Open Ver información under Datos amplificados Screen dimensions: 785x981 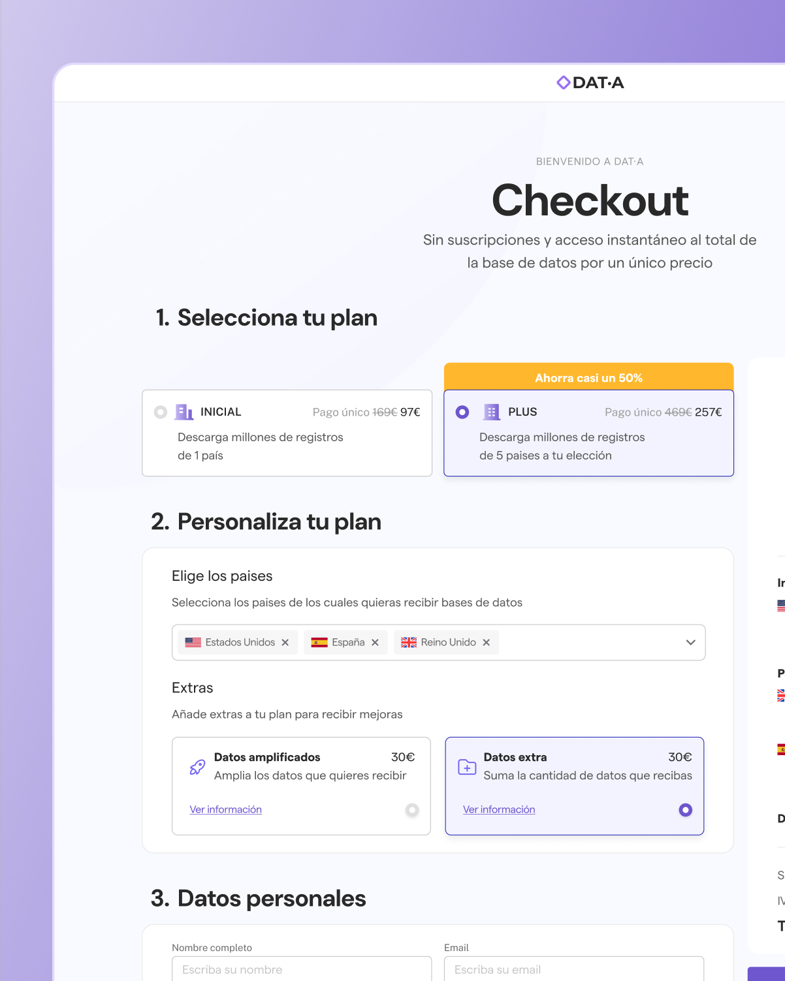226,809
